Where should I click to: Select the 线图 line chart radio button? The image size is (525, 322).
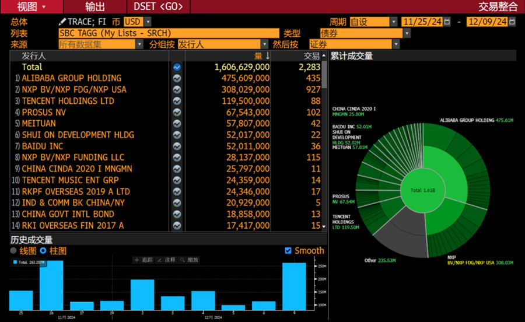[x=14, y=251]
